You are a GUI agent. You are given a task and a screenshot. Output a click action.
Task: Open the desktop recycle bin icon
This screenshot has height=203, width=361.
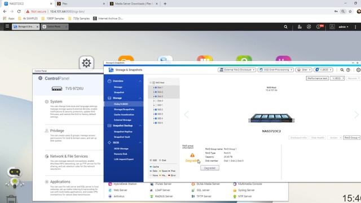[11, 199]
